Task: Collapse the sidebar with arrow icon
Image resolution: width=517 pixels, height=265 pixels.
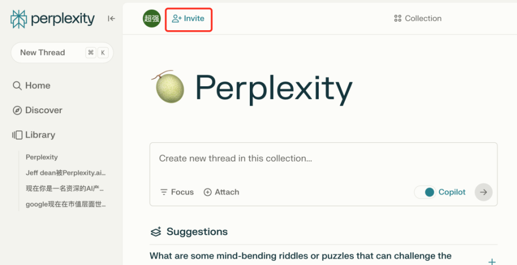Action: 111,18
